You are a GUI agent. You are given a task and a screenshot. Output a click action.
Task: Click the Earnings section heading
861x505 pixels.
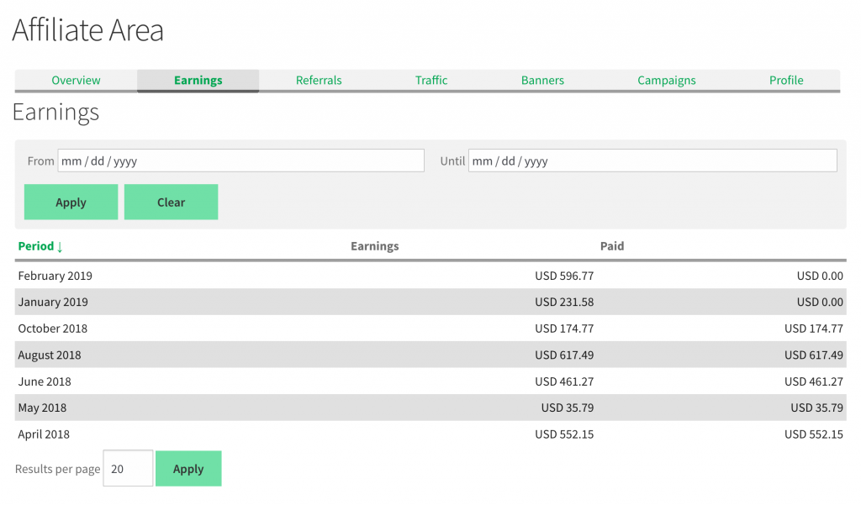pyautogui.click(x=55, y=113)
